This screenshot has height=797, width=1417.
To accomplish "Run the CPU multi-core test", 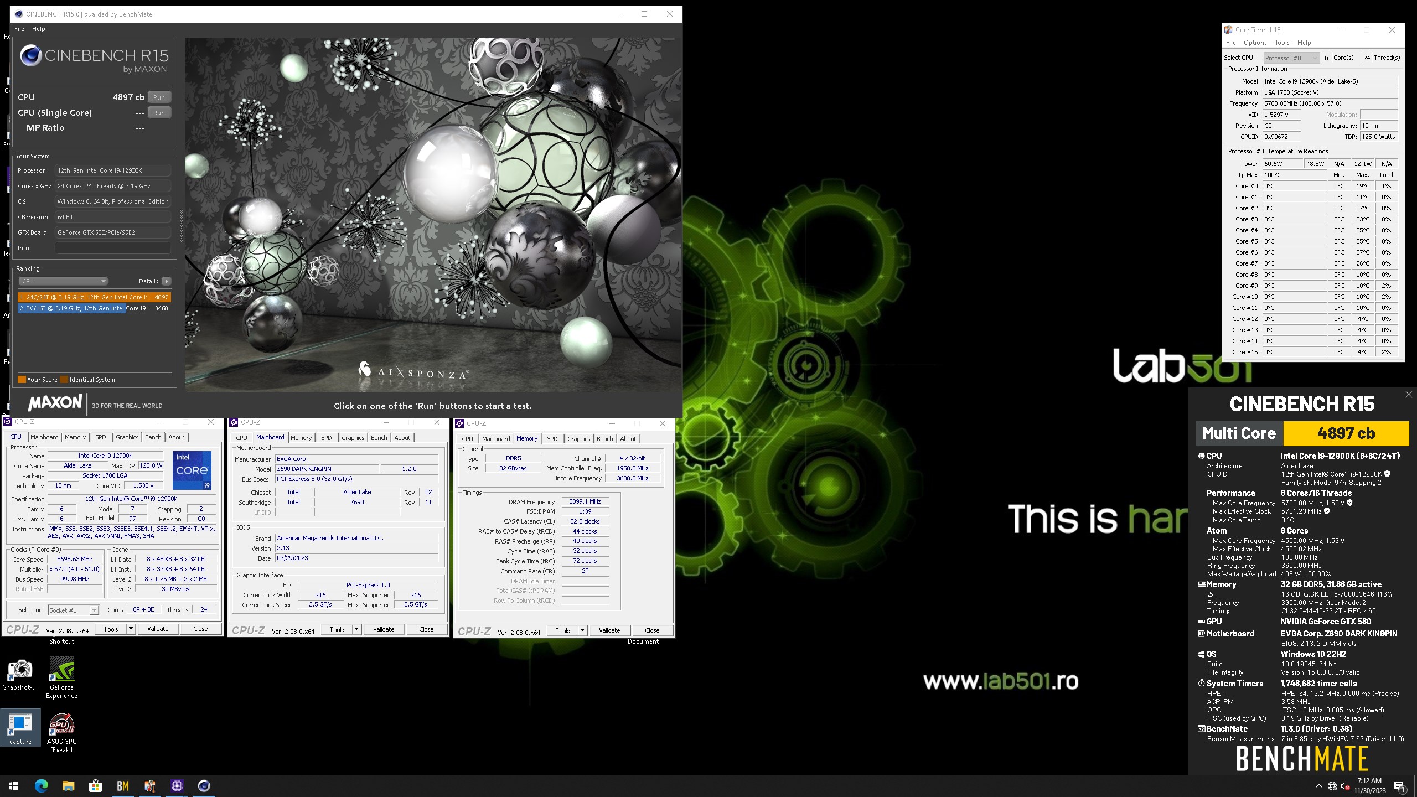I will [159, 97].
